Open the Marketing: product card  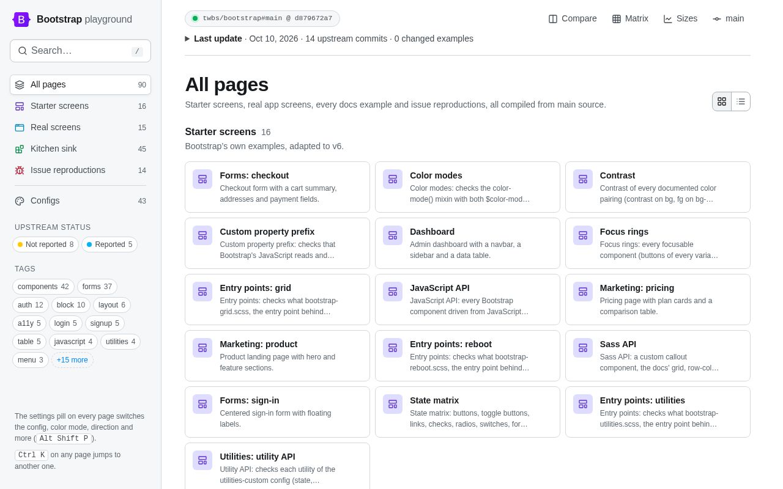(x=277, y=356)
